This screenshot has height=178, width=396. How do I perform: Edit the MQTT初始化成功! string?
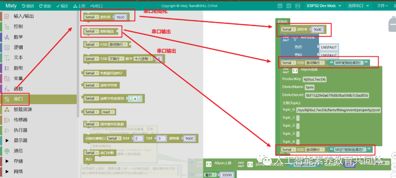pos(350,149)
